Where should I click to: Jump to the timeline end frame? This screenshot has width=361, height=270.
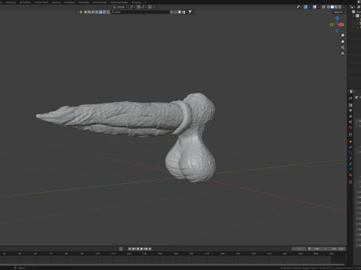coord(150,249)
